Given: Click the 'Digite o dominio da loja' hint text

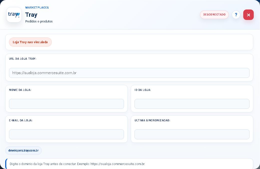Looking at the screenshot, I should click(77, 164).
